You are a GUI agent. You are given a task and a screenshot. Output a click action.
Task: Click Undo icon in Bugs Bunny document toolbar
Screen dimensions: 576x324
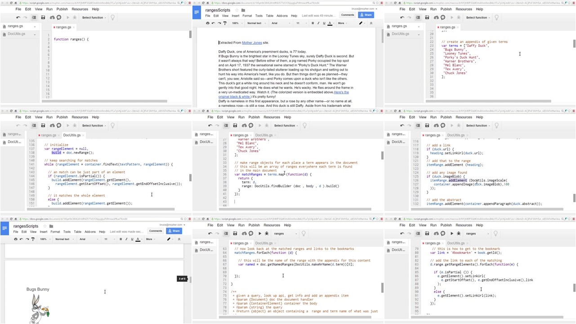[x=22, y=239]
